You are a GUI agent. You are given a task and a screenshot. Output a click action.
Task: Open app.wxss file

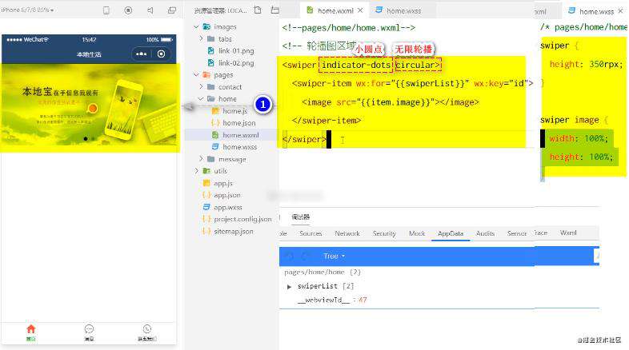[x=228, y=208]
